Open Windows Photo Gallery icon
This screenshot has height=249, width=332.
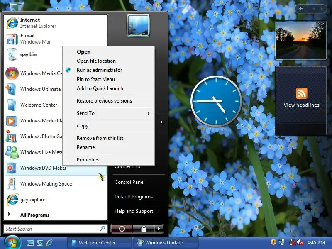pyautogui.click(x=12, y=137)
